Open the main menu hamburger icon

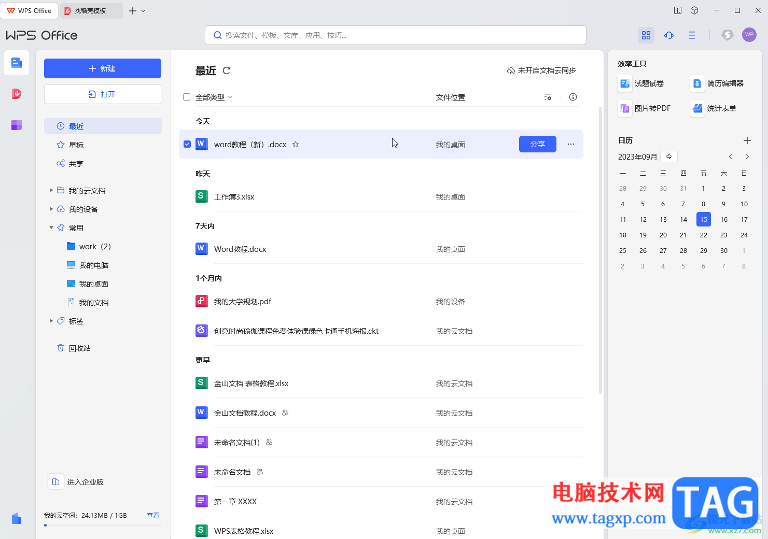click(692, 35)
